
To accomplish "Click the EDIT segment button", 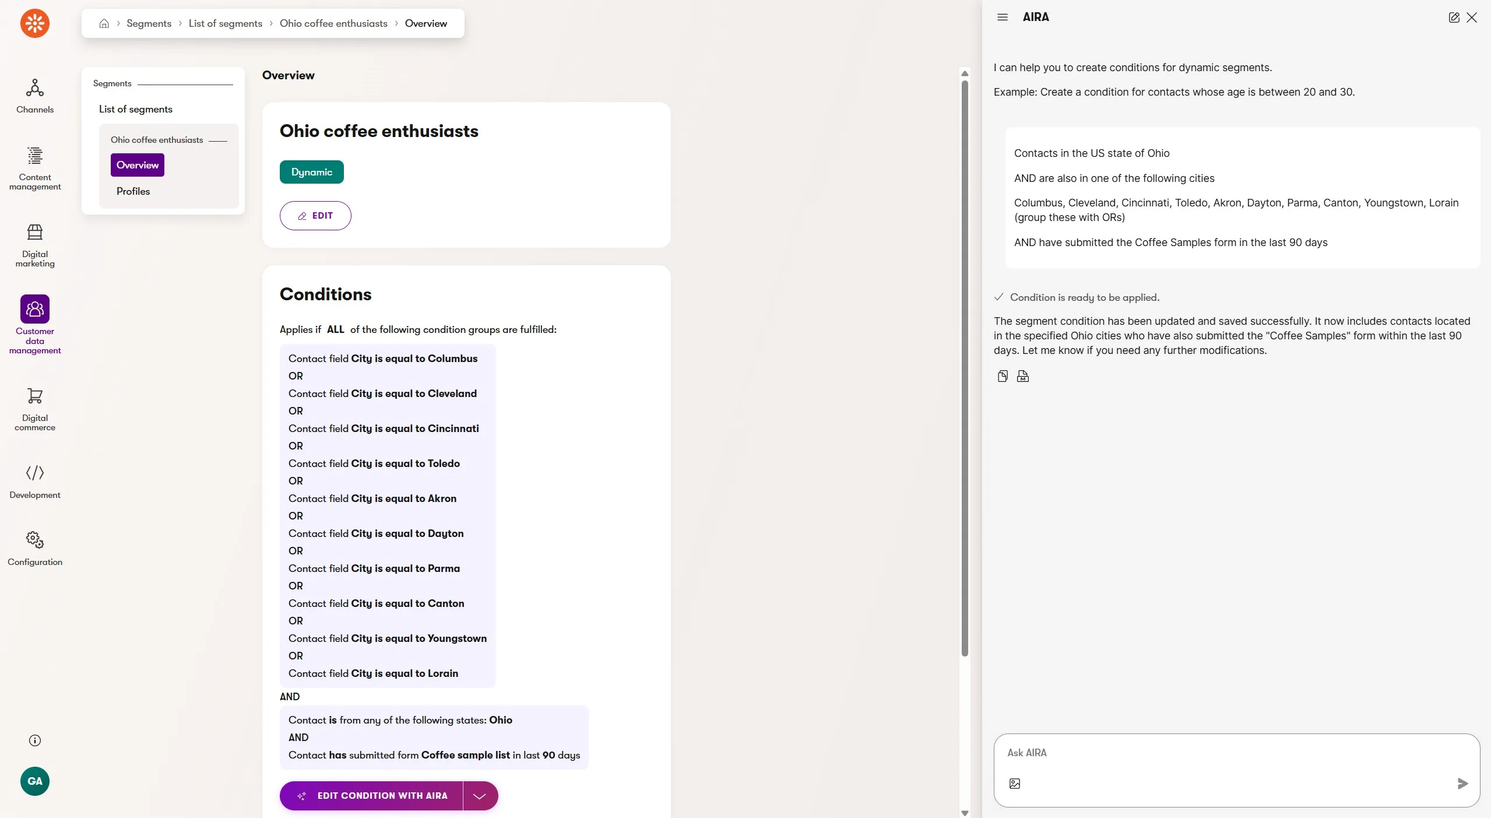I will [x=315, y=216].
